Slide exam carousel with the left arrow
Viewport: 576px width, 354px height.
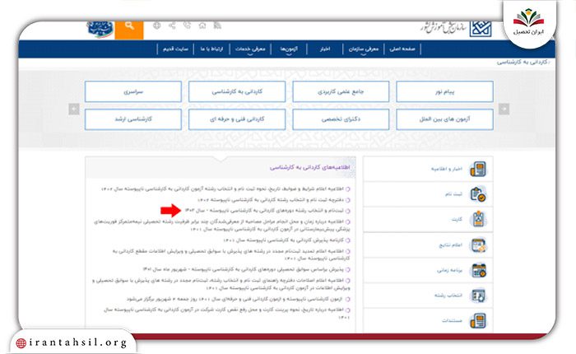[x=74, y=109]
